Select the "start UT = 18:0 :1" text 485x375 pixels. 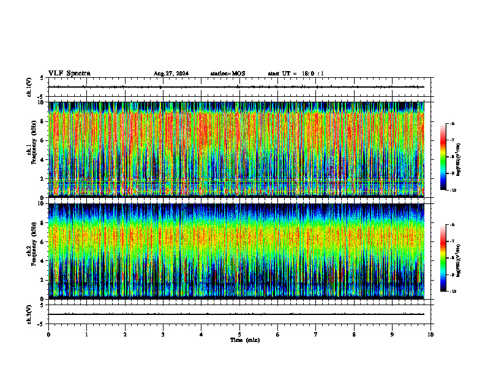pos(296,74)
